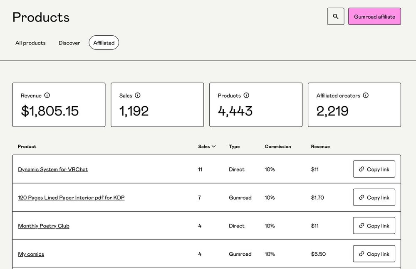Select the Affiliated tab
Image resolution: width=416 pixels, height=269 pixels.
coord(104,42)
